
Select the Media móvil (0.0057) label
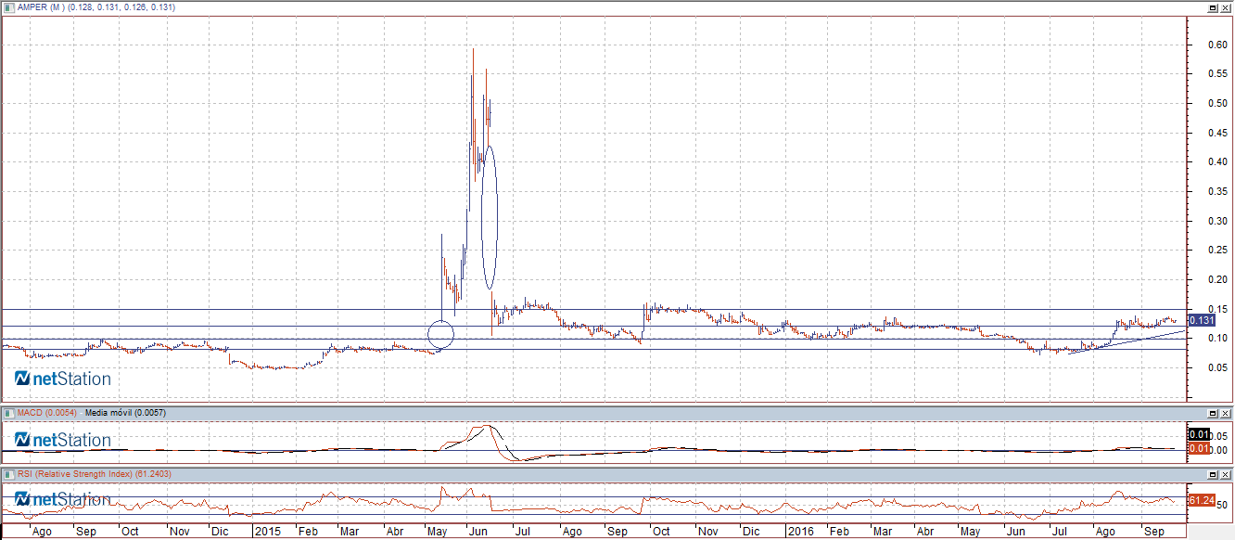(124, 412)
